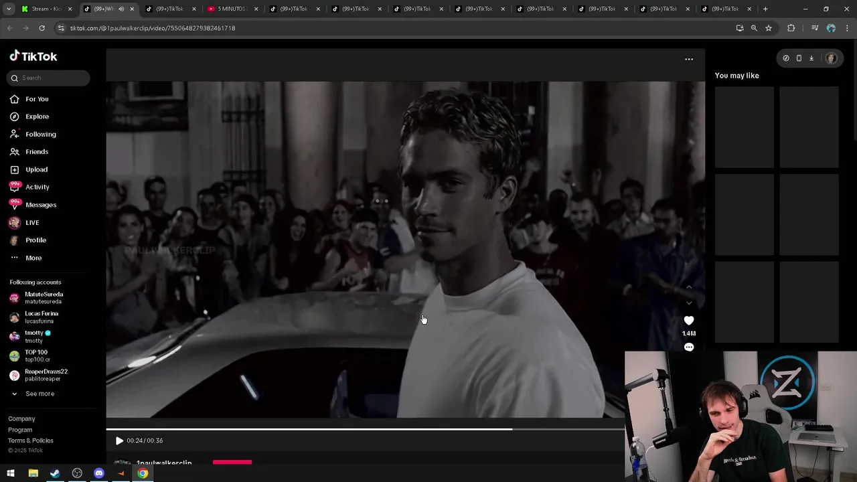Open Chrome profile avatar

click(831, 28)
